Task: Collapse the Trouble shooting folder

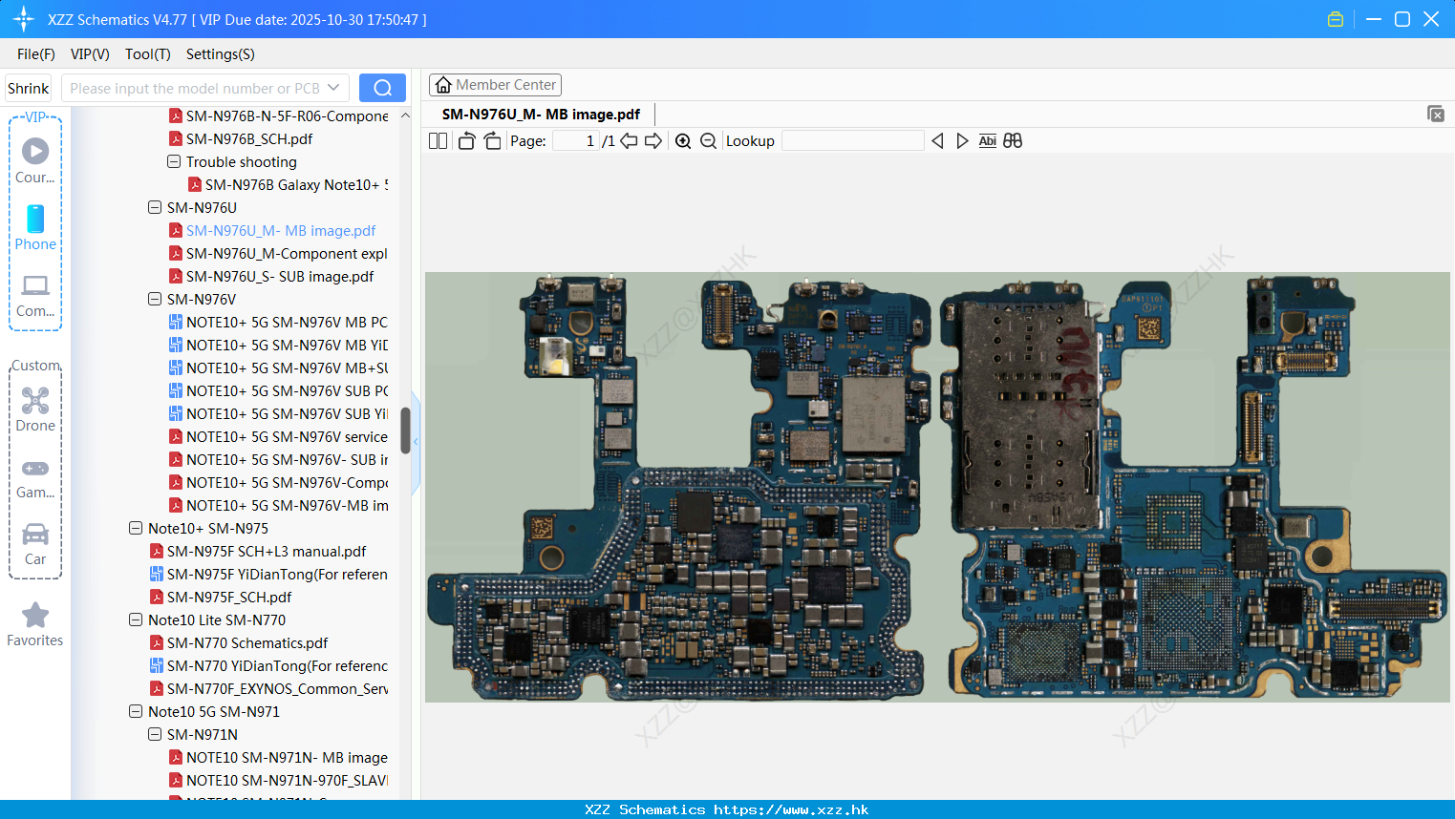Action: coord(174,161)
